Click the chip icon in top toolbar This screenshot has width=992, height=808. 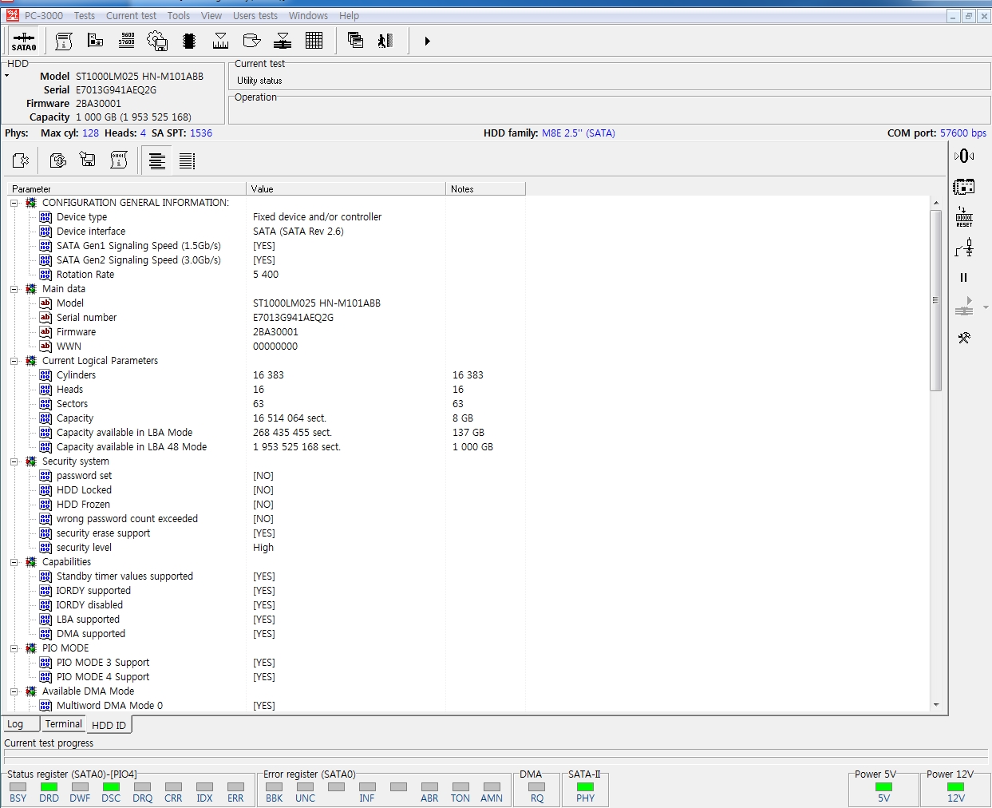coord(189,41)
